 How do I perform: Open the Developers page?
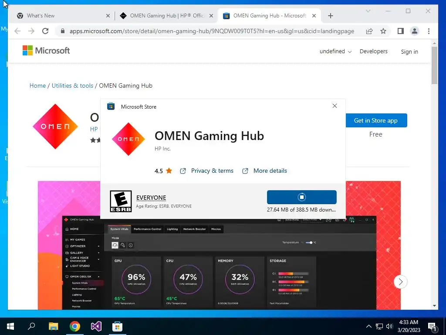click(373, 51)
